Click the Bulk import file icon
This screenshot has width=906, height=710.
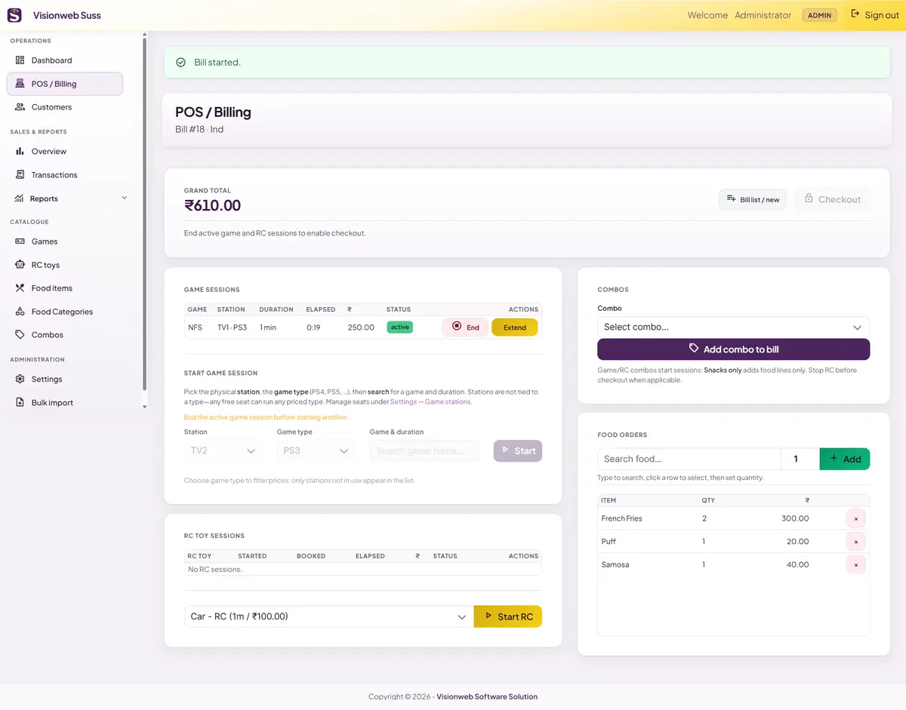(20, 403)
